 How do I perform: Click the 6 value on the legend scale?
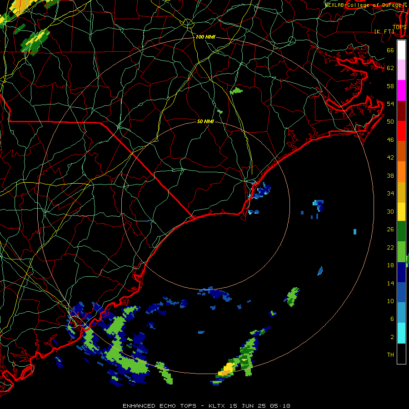coord(392,319)
